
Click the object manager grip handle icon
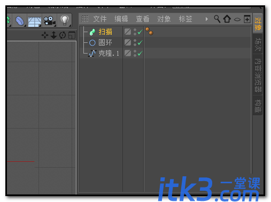pos(85,19)
